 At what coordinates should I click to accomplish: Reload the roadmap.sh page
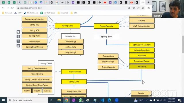click(12, 8)
